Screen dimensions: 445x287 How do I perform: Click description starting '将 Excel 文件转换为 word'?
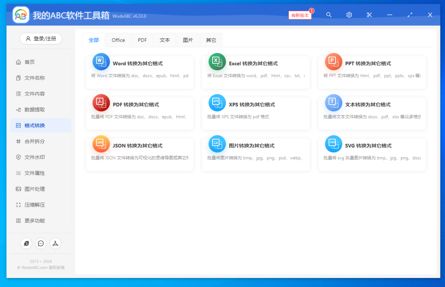(x=256, y=76)
